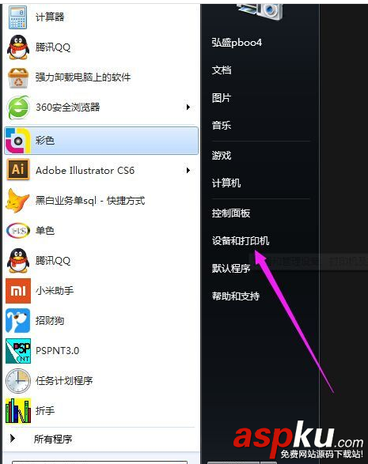Open the 游戏 games folder
368x464 pixels.
coord(222,156)
